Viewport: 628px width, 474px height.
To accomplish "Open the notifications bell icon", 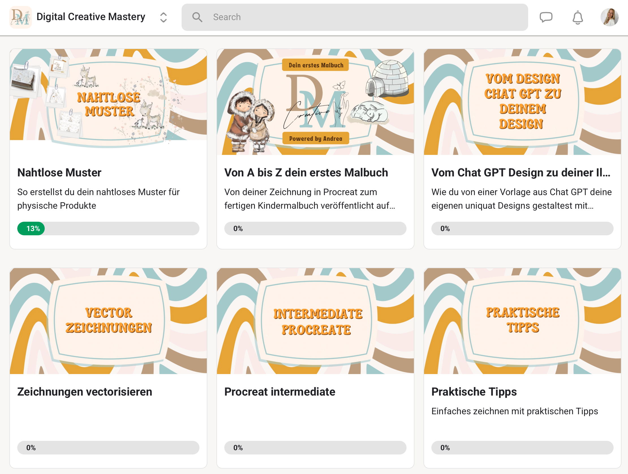I will pos(577,17).
